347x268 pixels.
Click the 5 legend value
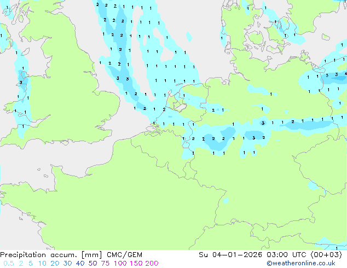[x=31, y=264]
